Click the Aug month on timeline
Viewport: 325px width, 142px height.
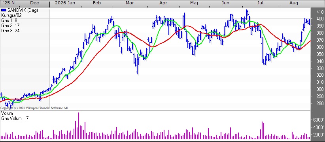[294, 3]
